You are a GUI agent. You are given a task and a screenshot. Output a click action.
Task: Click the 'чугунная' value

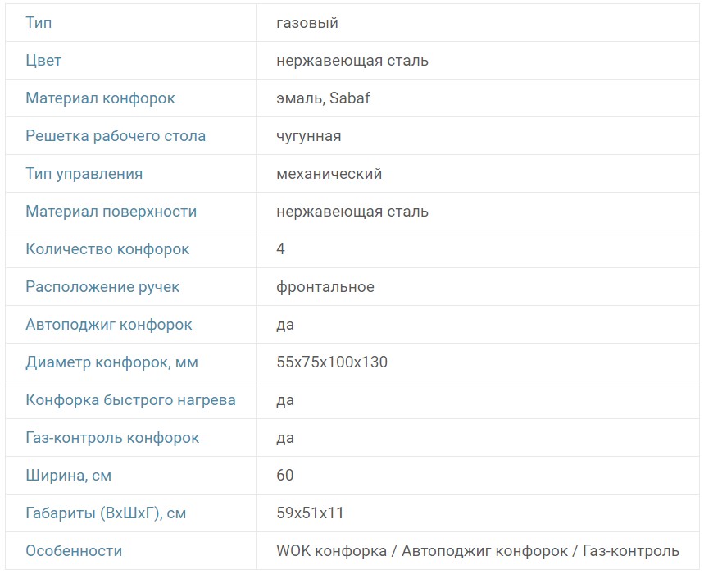[309, 136]
